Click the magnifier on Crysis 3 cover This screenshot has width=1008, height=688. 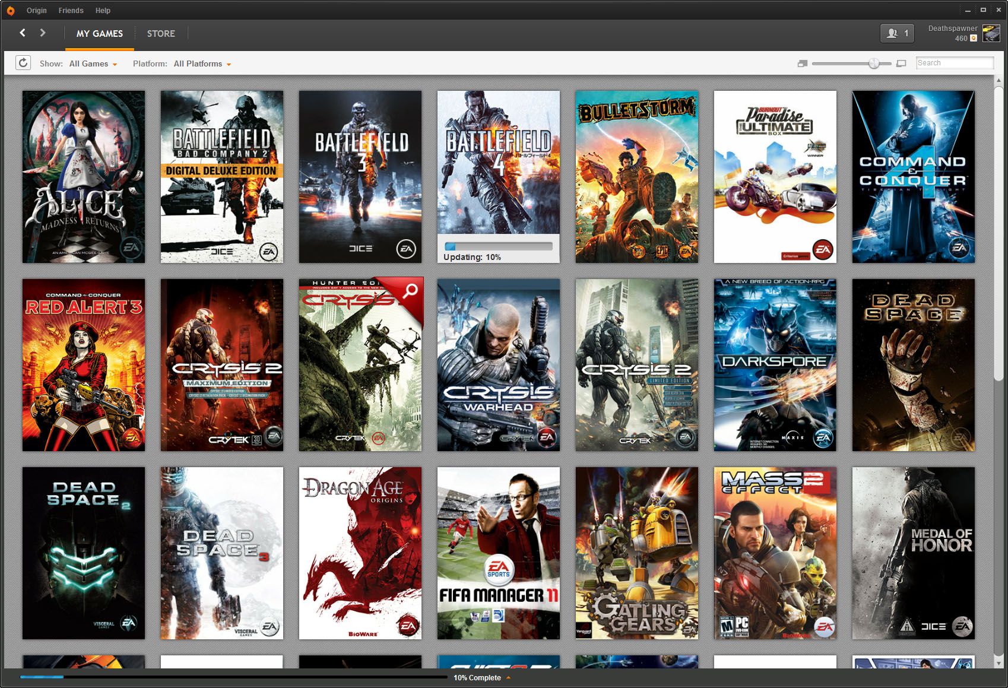click(x=410, y=290)
